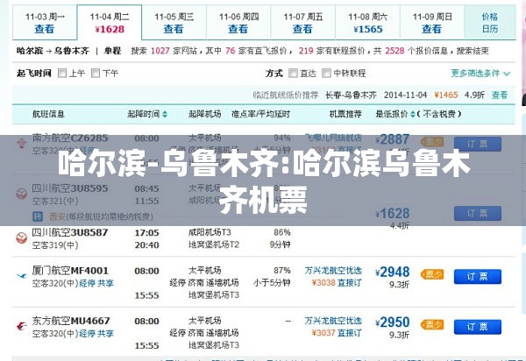
Task: Select flight 四川航空3U8587
Action: click(70, 232)
